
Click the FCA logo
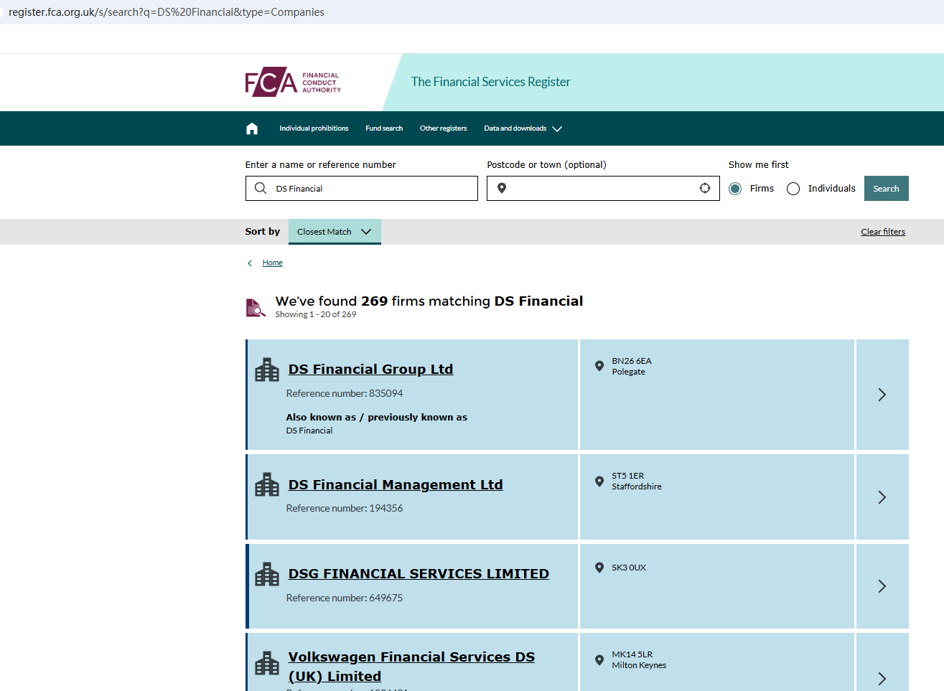tap(293, 83)
